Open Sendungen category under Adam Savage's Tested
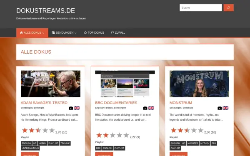250x156 pixels. pyautogui.click(x=27, y=108)
